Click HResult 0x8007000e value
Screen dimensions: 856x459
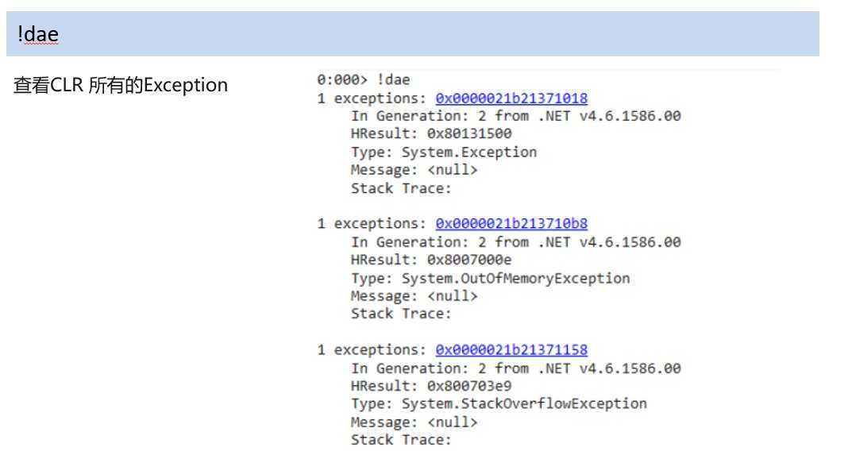pos(469,260)
